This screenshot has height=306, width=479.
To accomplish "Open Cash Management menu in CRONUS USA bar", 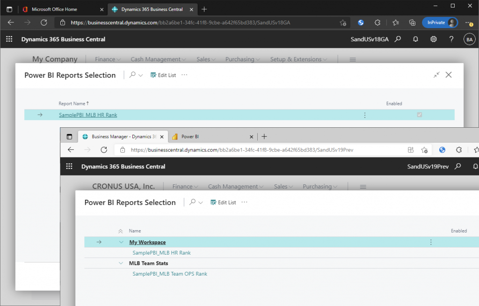I will pyautogui.click(x=236, y=187).
